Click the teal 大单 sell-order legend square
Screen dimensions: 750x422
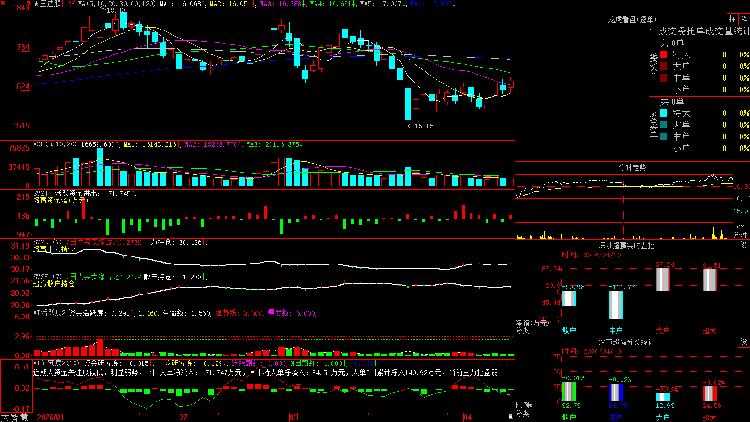[664, 125]
